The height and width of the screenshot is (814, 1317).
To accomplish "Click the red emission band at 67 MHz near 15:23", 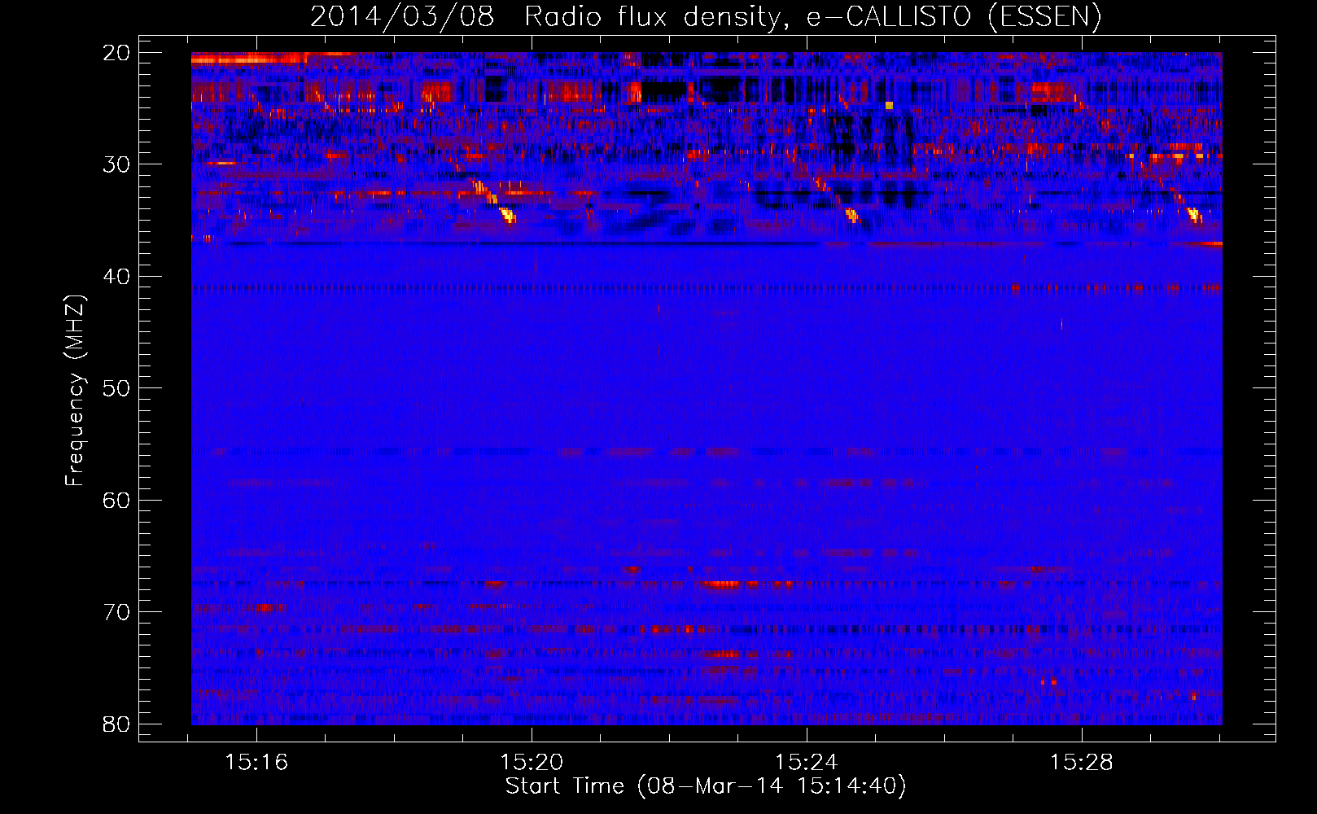I will click(723, 584).
